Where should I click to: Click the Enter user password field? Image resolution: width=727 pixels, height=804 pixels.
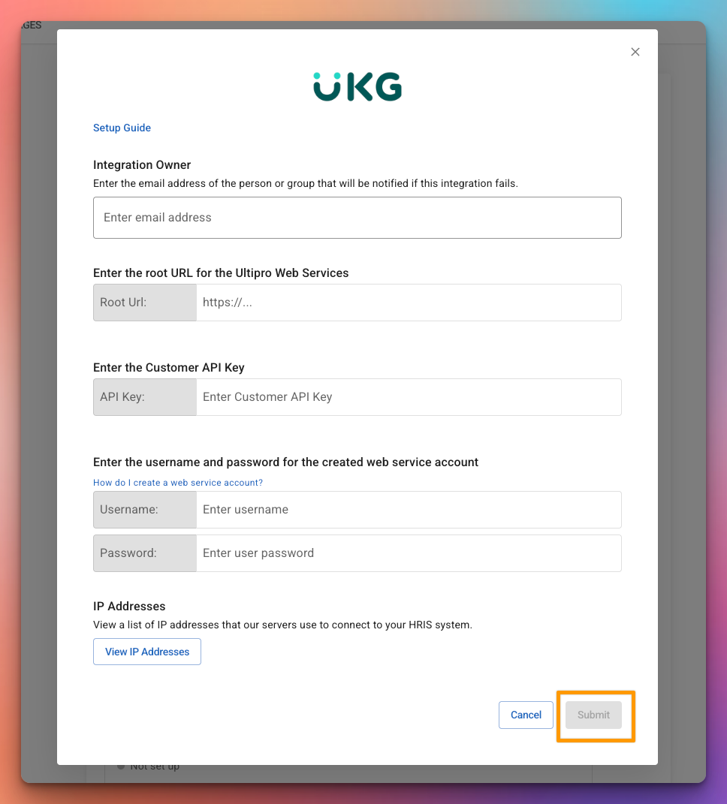pos(409,553)
